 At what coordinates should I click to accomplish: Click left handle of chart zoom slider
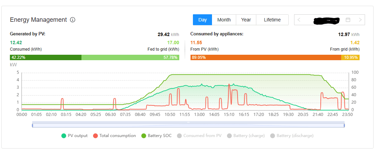32,125
